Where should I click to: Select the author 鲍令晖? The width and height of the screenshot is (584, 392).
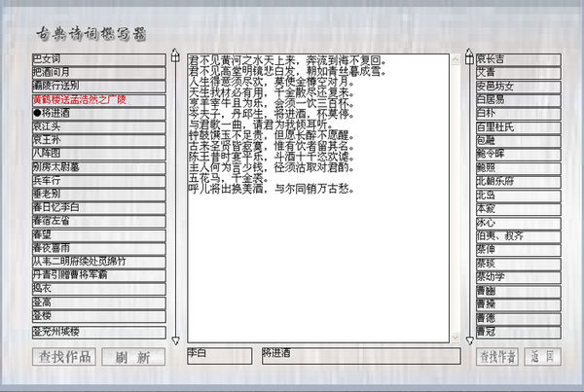click(x=519, y=154)
